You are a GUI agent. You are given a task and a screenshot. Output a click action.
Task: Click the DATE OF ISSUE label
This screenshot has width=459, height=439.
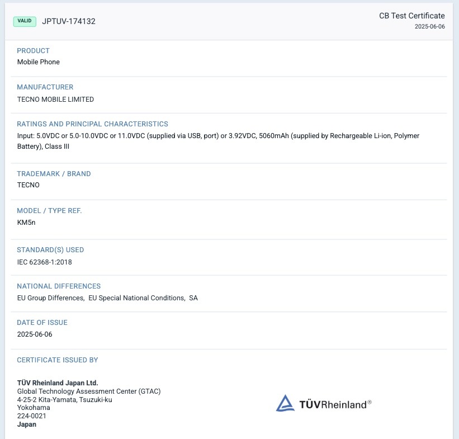pos(42,323)
